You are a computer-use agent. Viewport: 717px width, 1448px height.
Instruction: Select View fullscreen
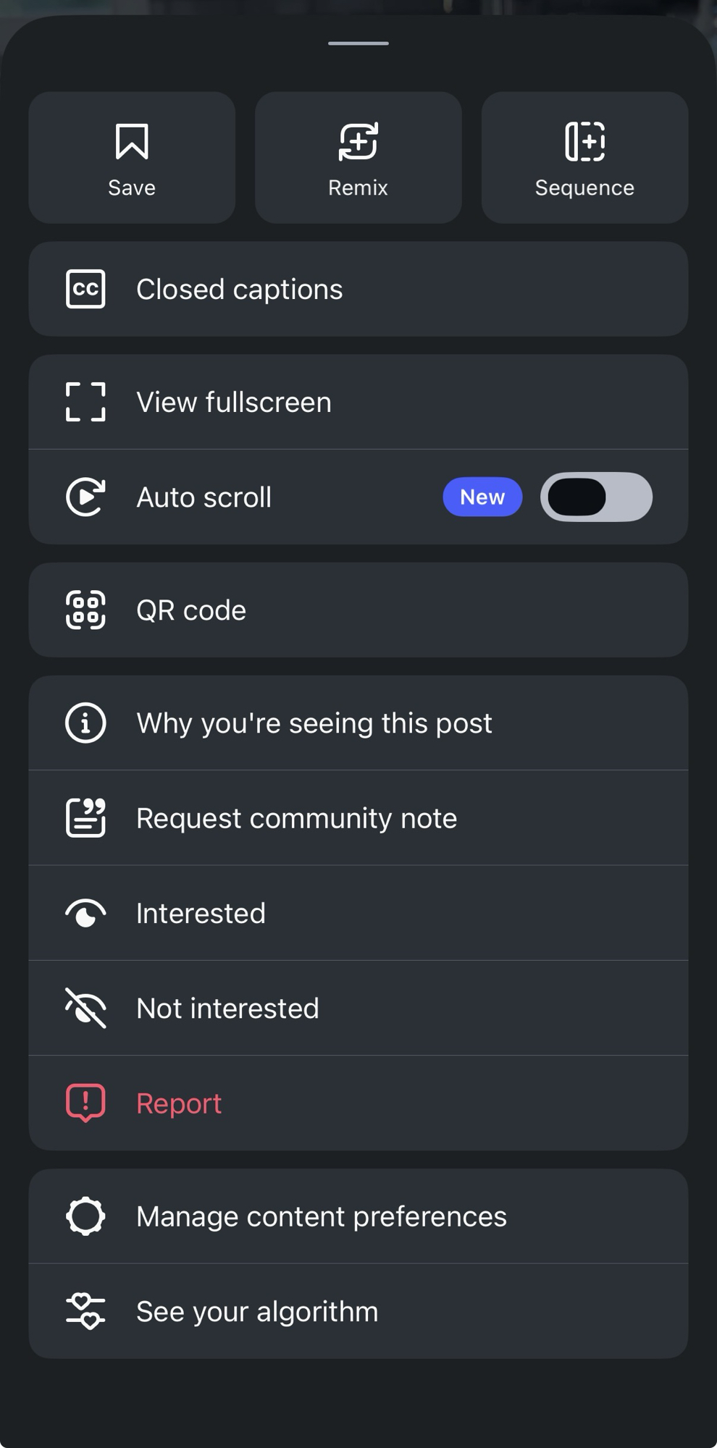[x=234, y=403]
